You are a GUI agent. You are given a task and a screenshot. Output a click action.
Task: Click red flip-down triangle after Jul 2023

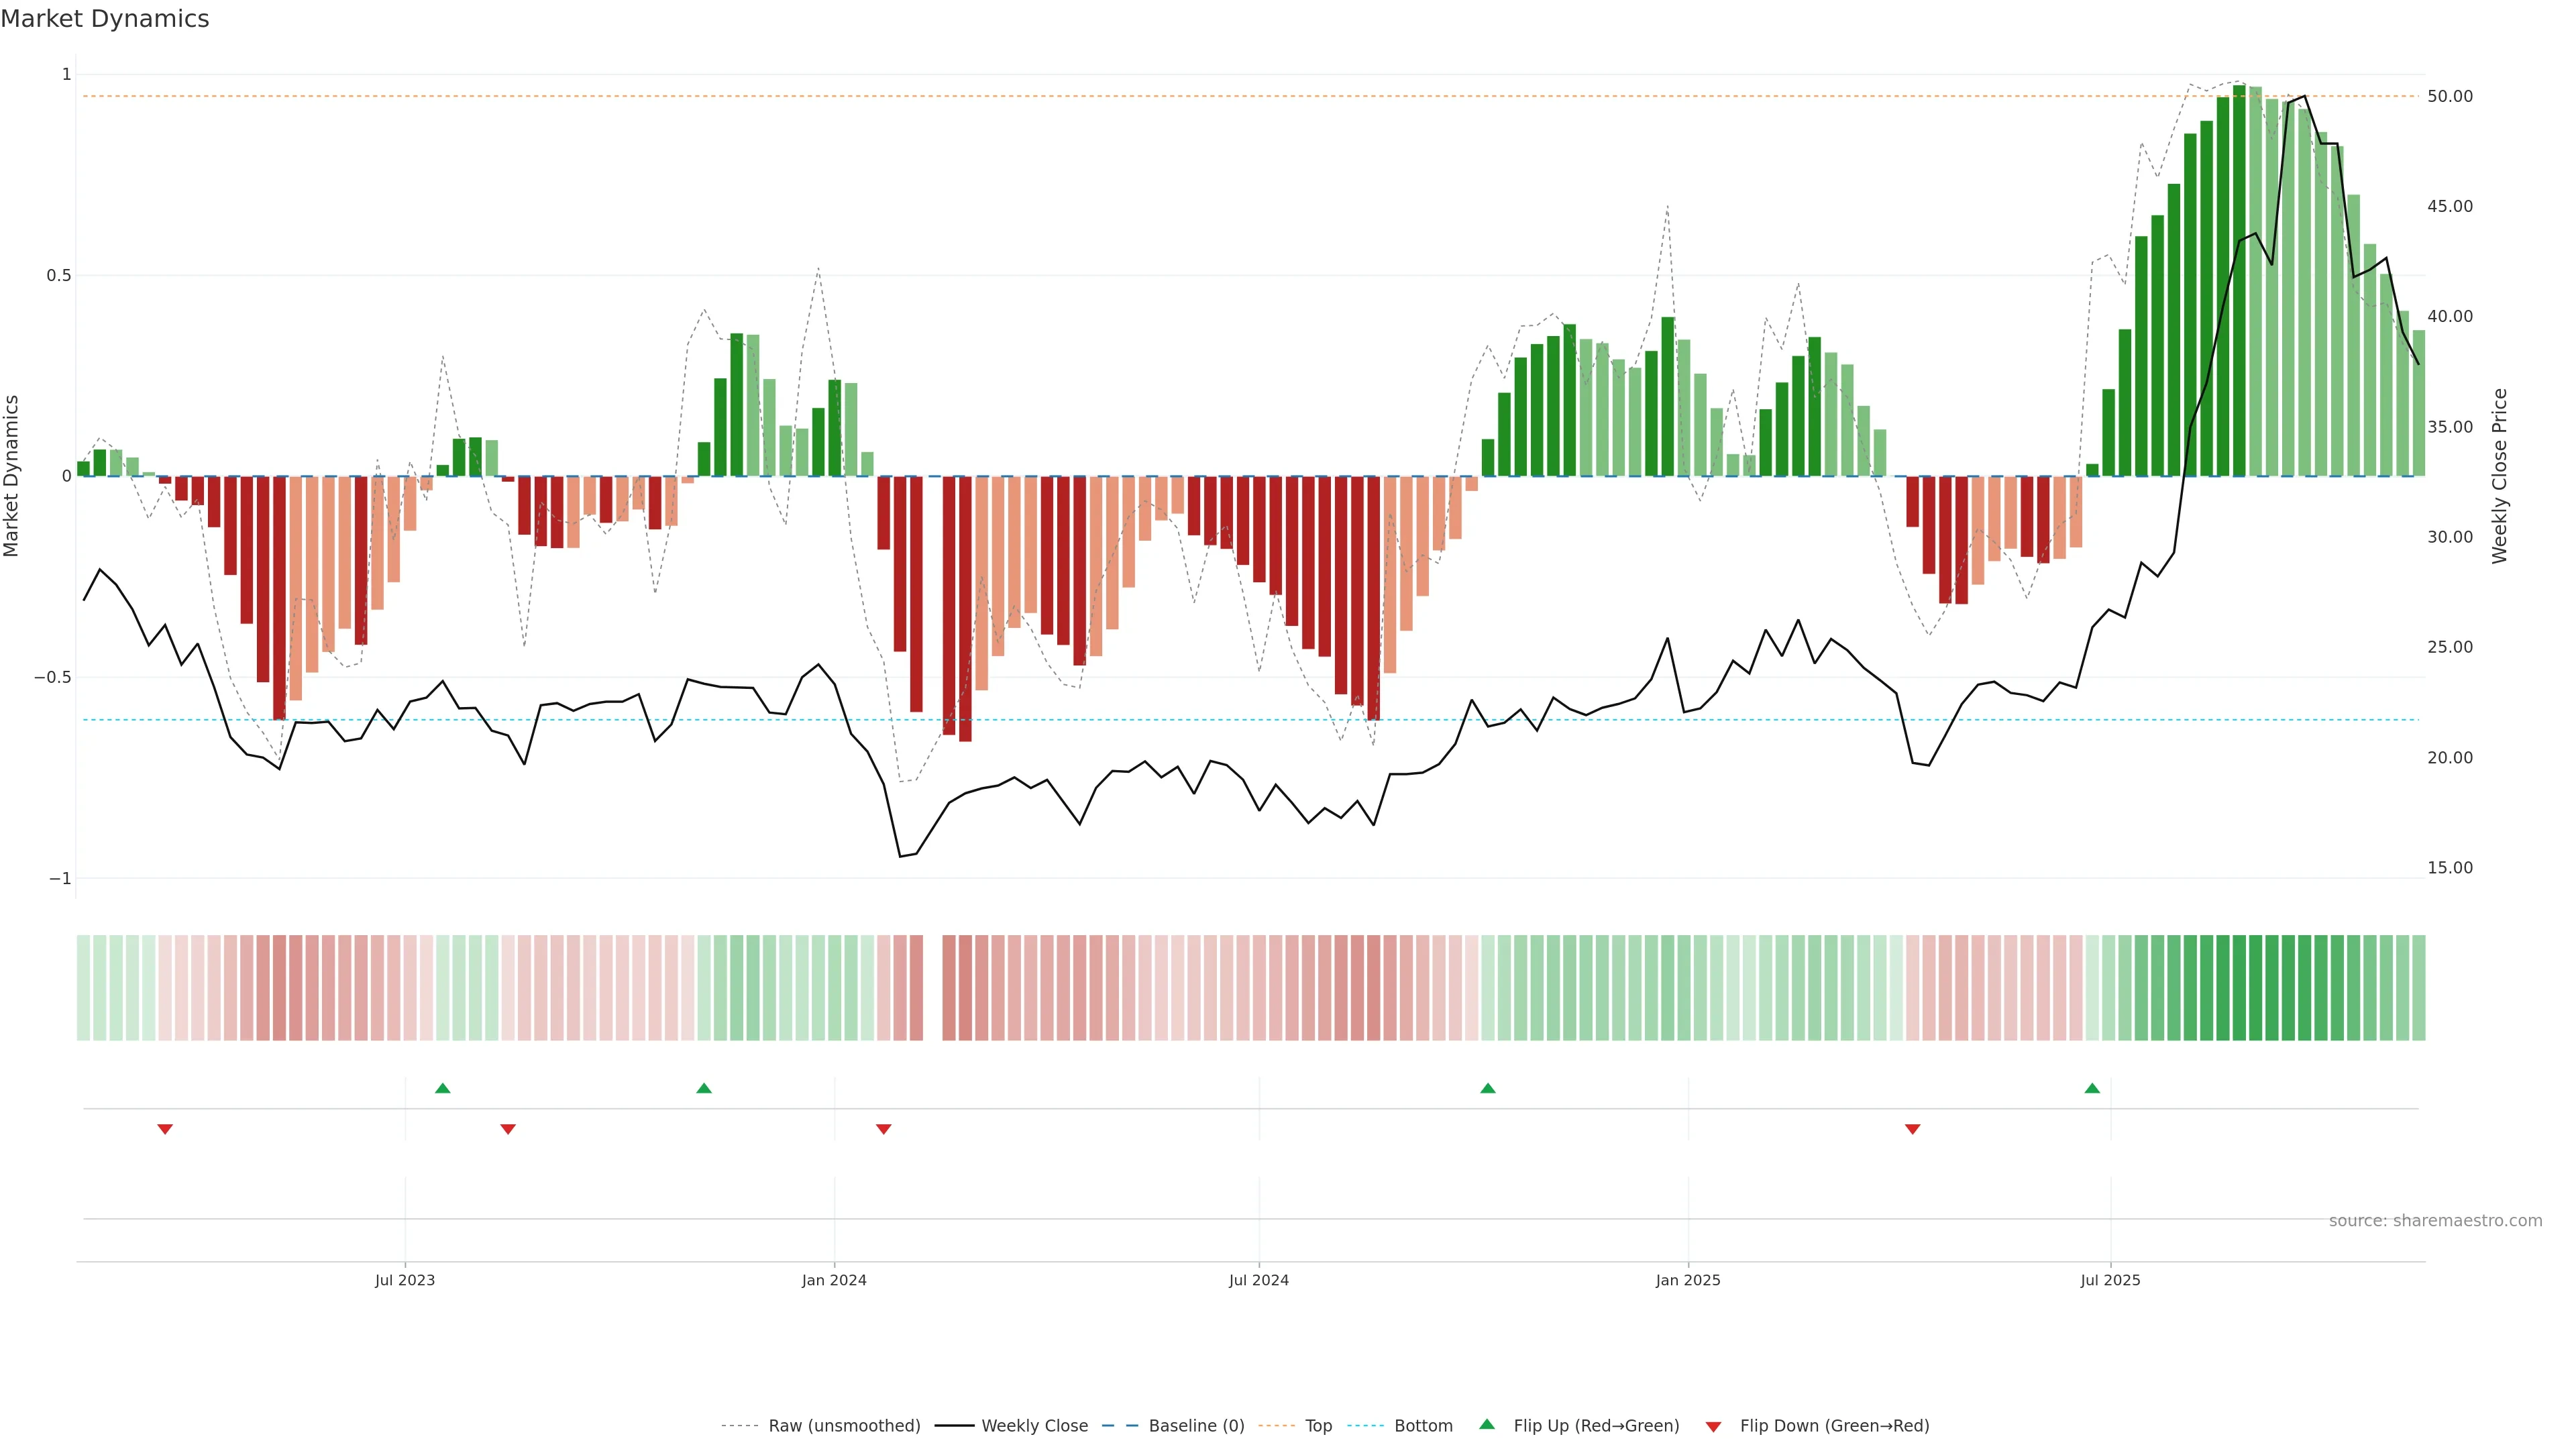coord(508,1129)
